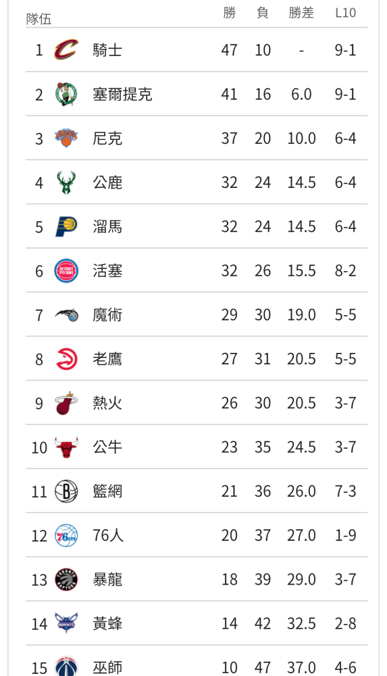Open team name 騎士 link
387x676 pixels.
click(107, 51)
